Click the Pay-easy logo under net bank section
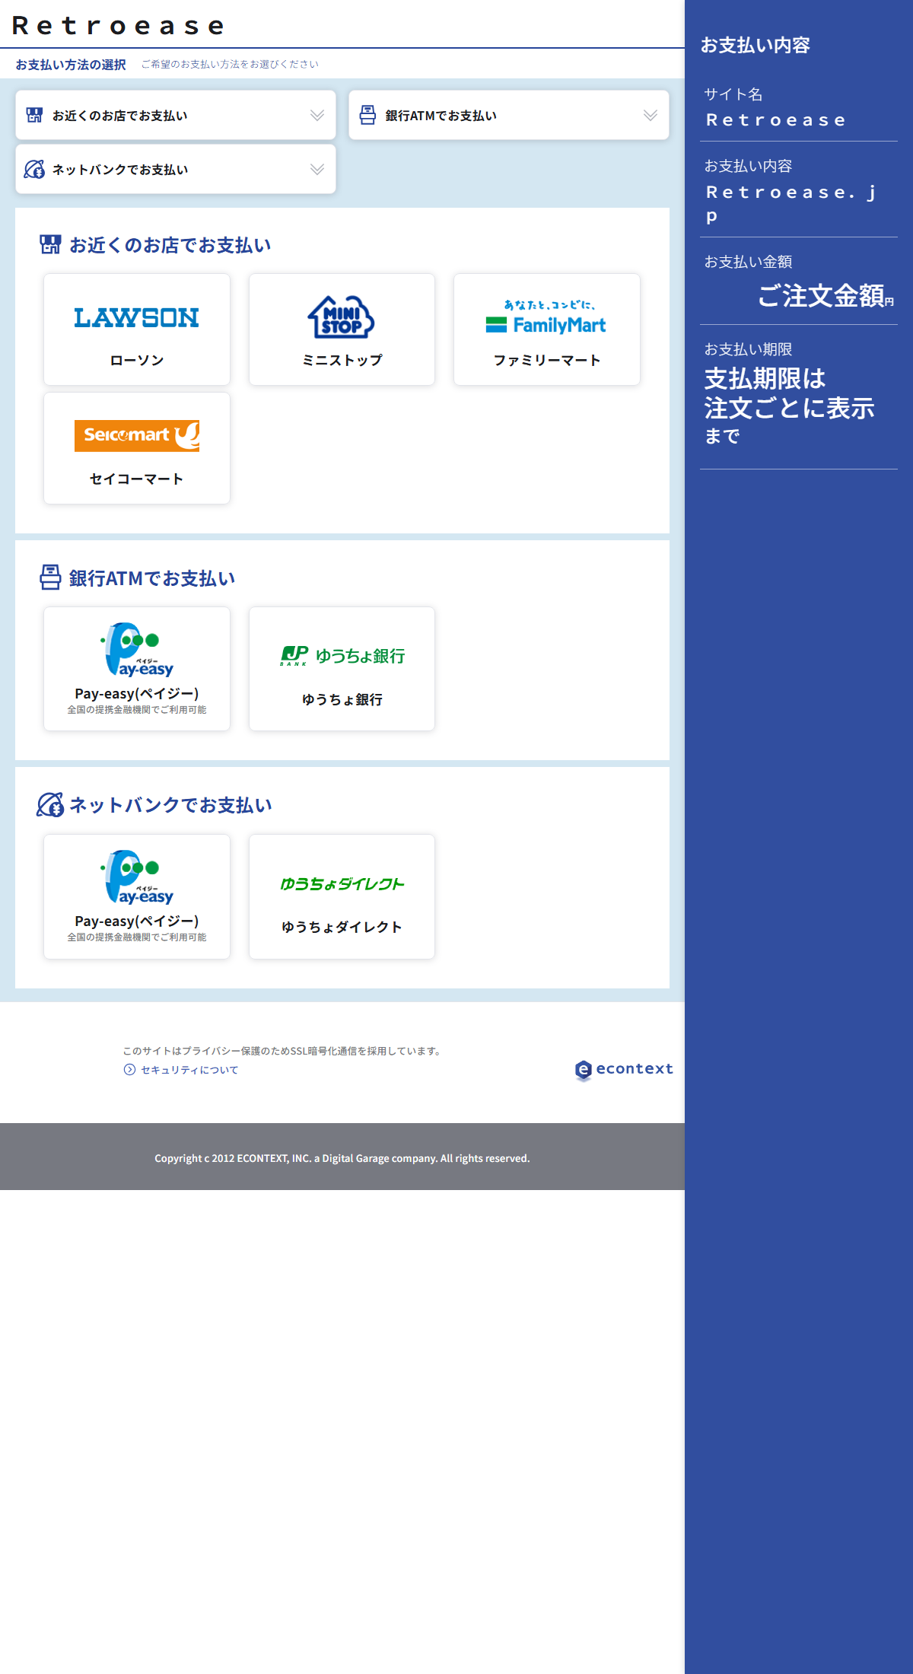 coord(137,877)
